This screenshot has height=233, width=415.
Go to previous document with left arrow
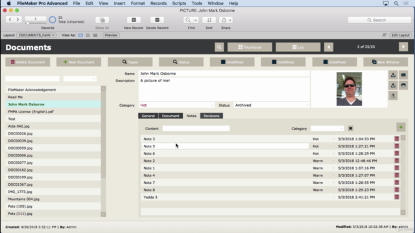click(329, 47)
